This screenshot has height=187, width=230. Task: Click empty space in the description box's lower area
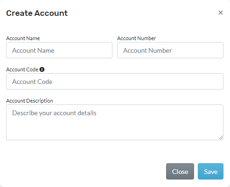[x=115, y=130]
